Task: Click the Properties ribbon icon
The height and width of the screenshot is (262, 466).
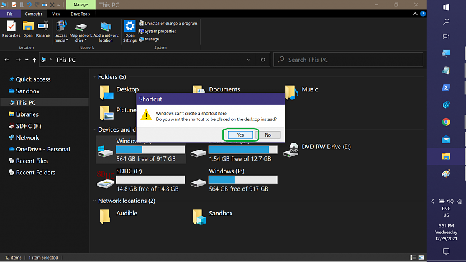Action: (11, 29)
